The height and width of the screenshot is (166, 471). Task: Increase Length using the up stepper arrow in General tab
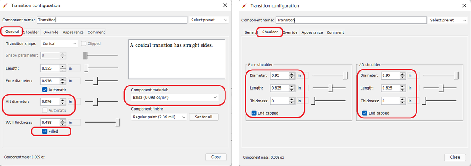62,66
